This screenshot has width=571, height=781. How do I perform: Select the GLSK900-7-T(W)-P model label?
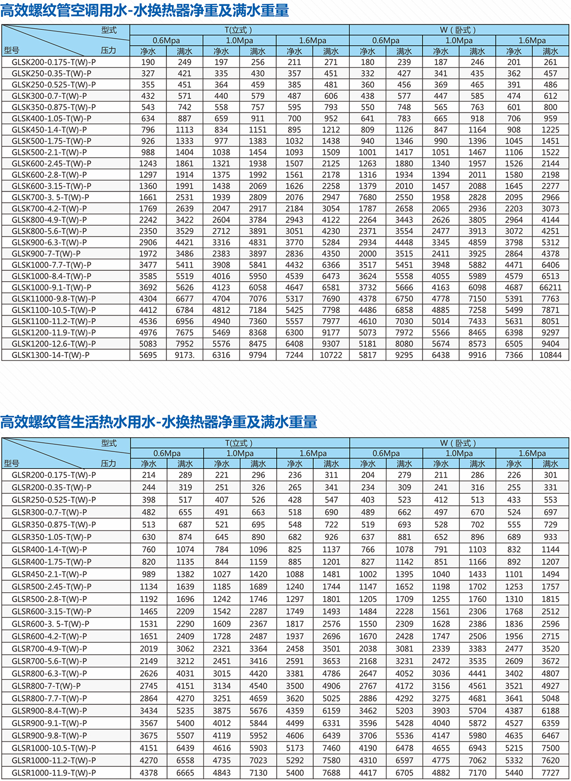point(46,254)
